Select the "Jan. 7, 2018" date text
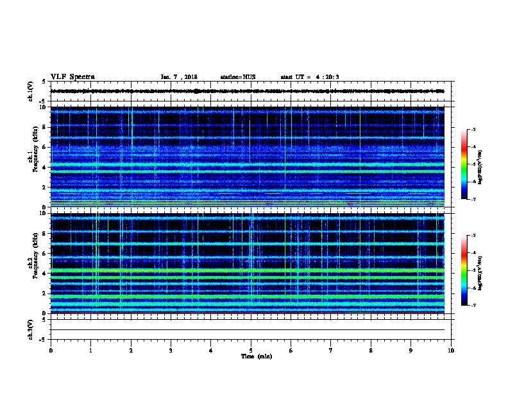Screen dimensions: 508x393 [179, 77]
